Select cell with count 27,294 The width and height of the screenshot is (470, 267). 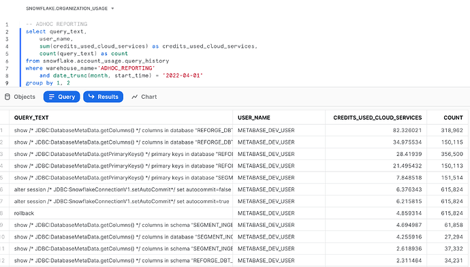coord(448,237)
